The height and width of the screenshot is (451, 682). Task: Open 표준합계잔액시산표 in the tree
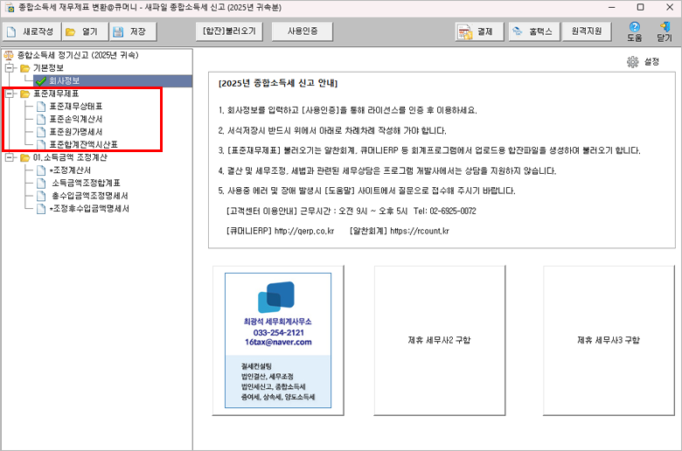coord(84,144)
